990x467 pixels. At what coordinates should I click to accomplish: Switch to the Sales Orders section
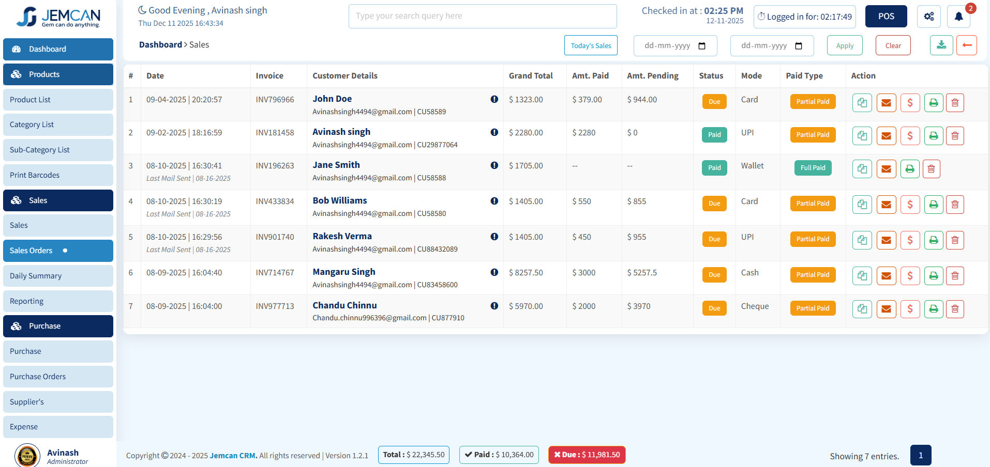[57, 251]
